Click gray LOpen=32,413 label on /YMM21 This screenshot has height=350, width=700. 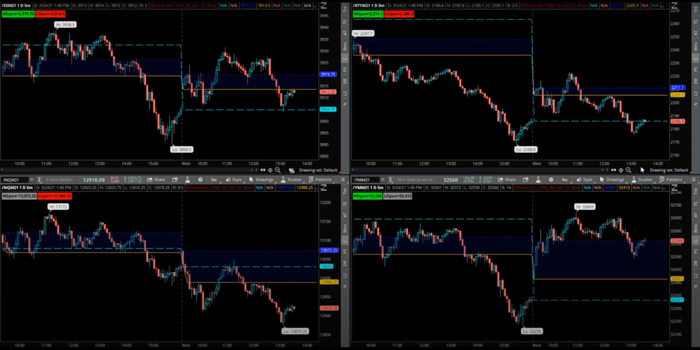coord(398,196)
